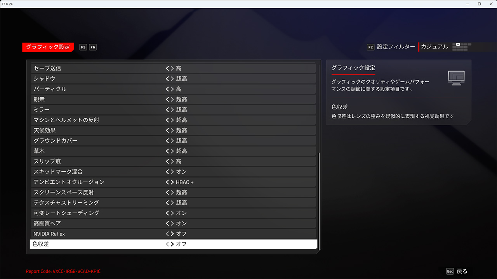Select the マシンとヘルメットの反射 label
This screenshot has width=497, height=279.
[66, 120]
